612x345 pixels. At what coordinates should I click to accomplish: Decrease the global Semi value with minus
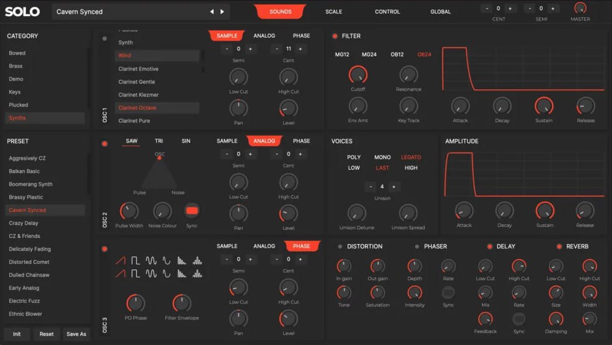[530, 9]
